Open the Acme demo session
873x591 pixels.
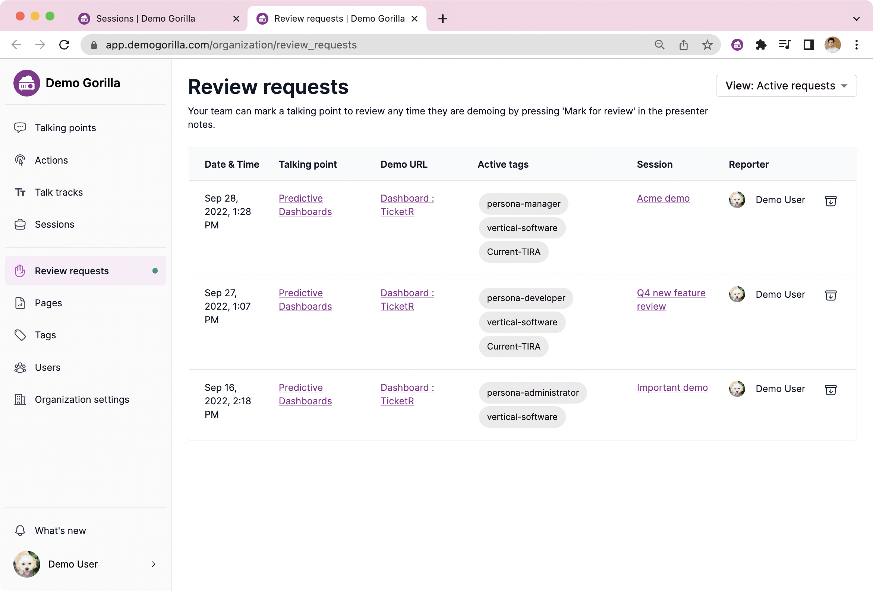pos(663,198)
